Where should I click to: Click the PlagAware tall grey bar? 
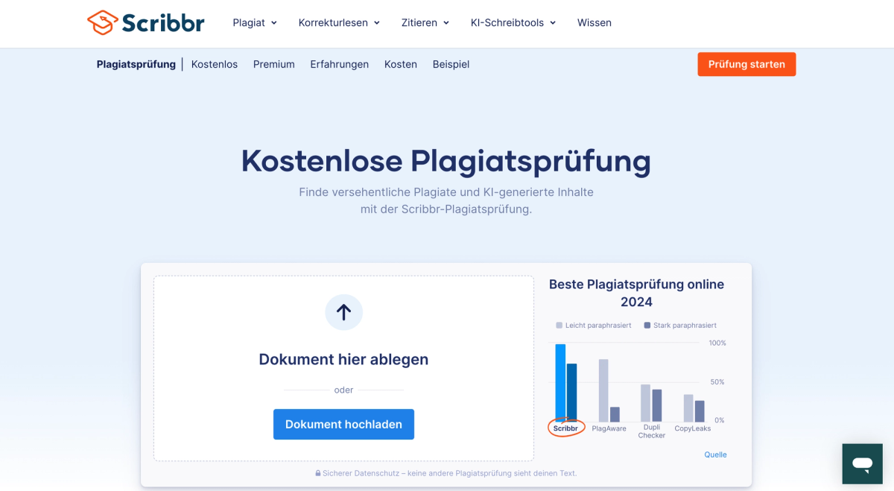point(603,390)
